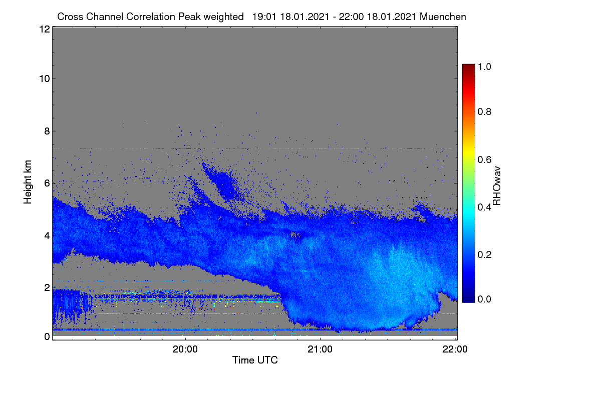Click the 21:00 time axis label
Screen dimensions: 601x400
[x=321, y=349]
